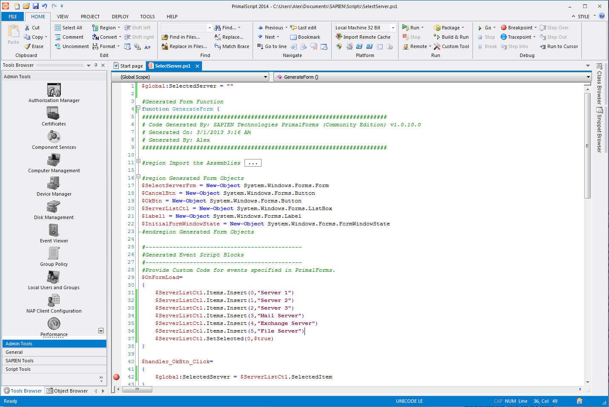609x407 pixels.
Task: Open Device Manager from Admin Tools
Action: pos(54,186)
